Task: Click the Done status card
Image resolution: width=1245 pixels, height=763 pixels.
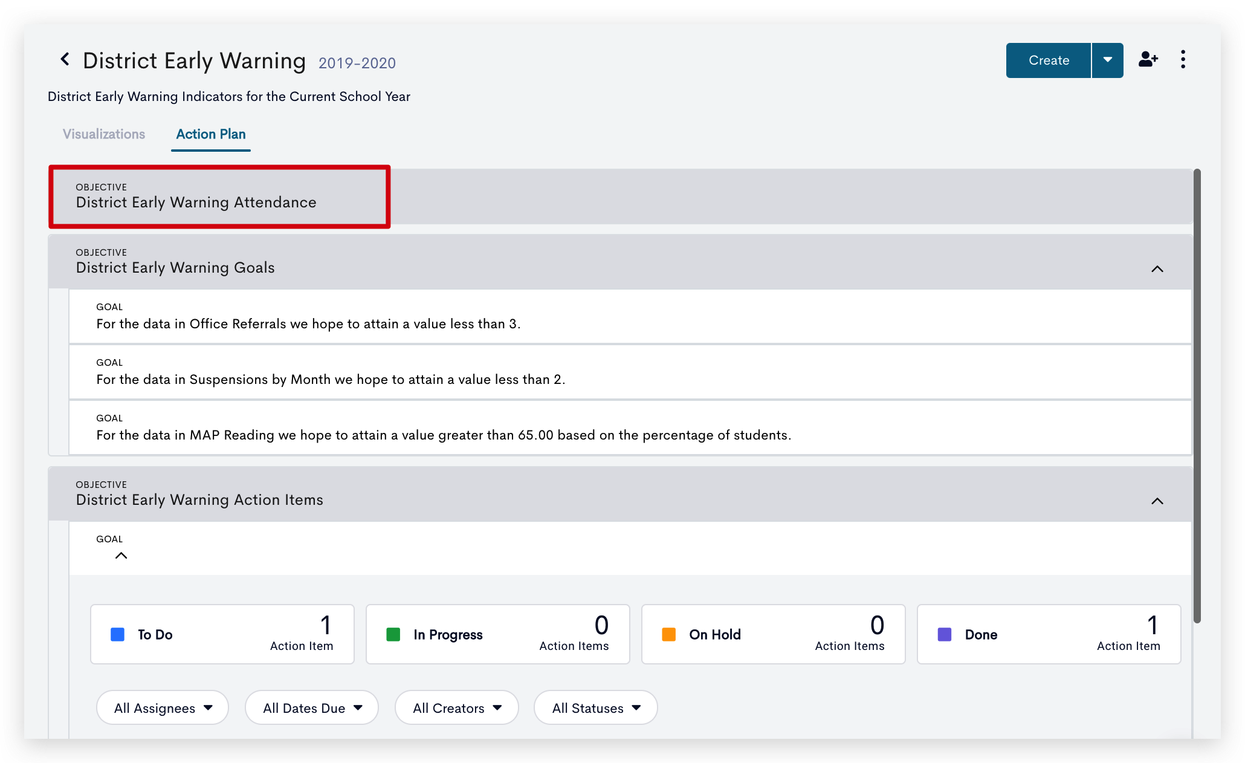Action: click(1049, 634)
